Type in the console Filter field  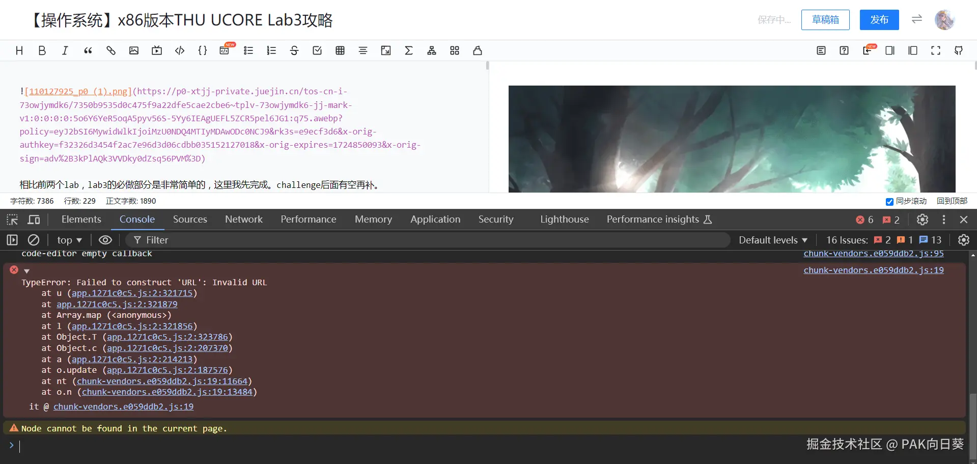[433, 240]
